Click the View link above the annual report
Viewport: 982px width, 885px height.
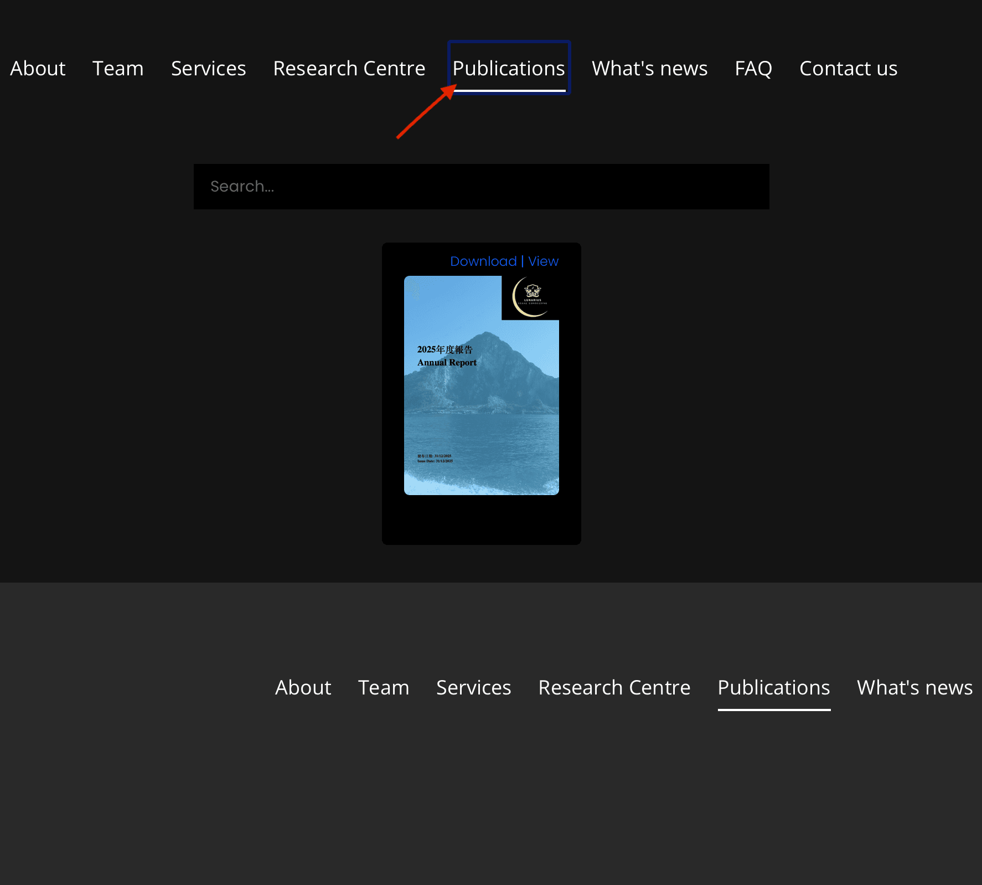[543, 261]
